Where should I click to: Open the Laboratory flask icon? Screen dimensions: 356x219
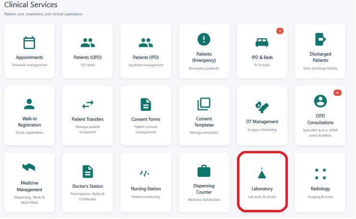pyautogui.click(x=262, y=173)
